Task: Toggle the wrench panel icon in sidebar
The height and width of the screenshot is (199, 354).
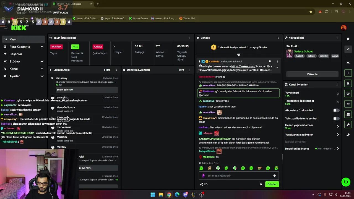Action: [x=348, y=124]
